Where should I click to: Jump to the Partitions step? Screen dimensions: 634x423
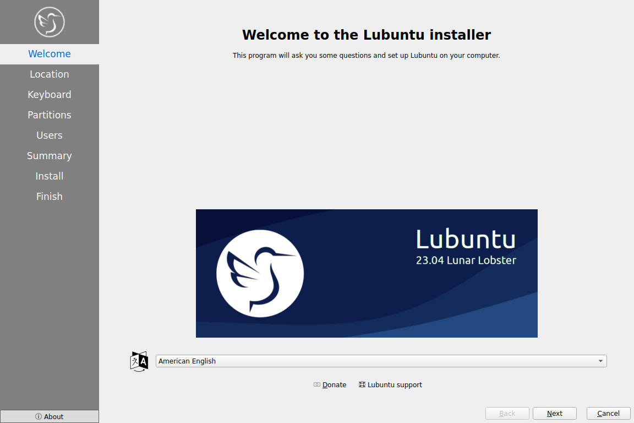(x=50, y=115)
